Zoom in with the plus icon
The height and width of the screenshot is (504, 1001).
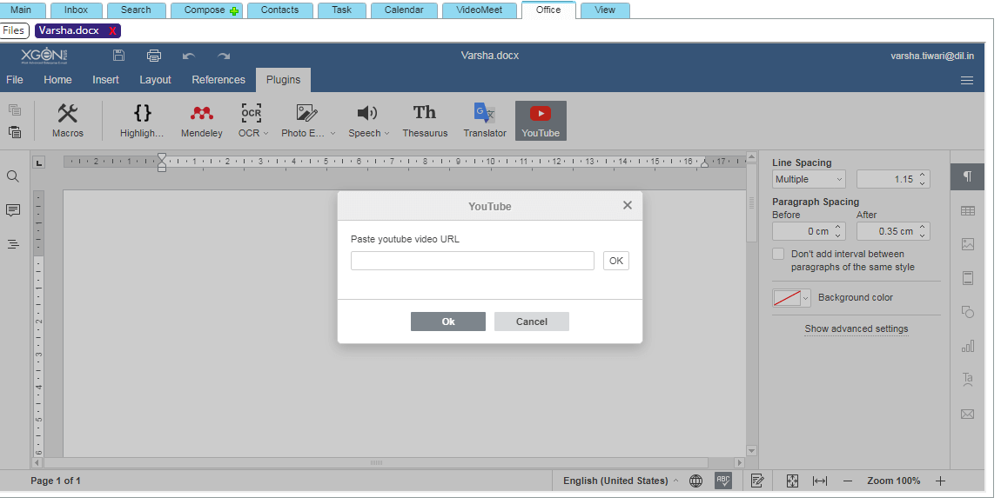940,481
